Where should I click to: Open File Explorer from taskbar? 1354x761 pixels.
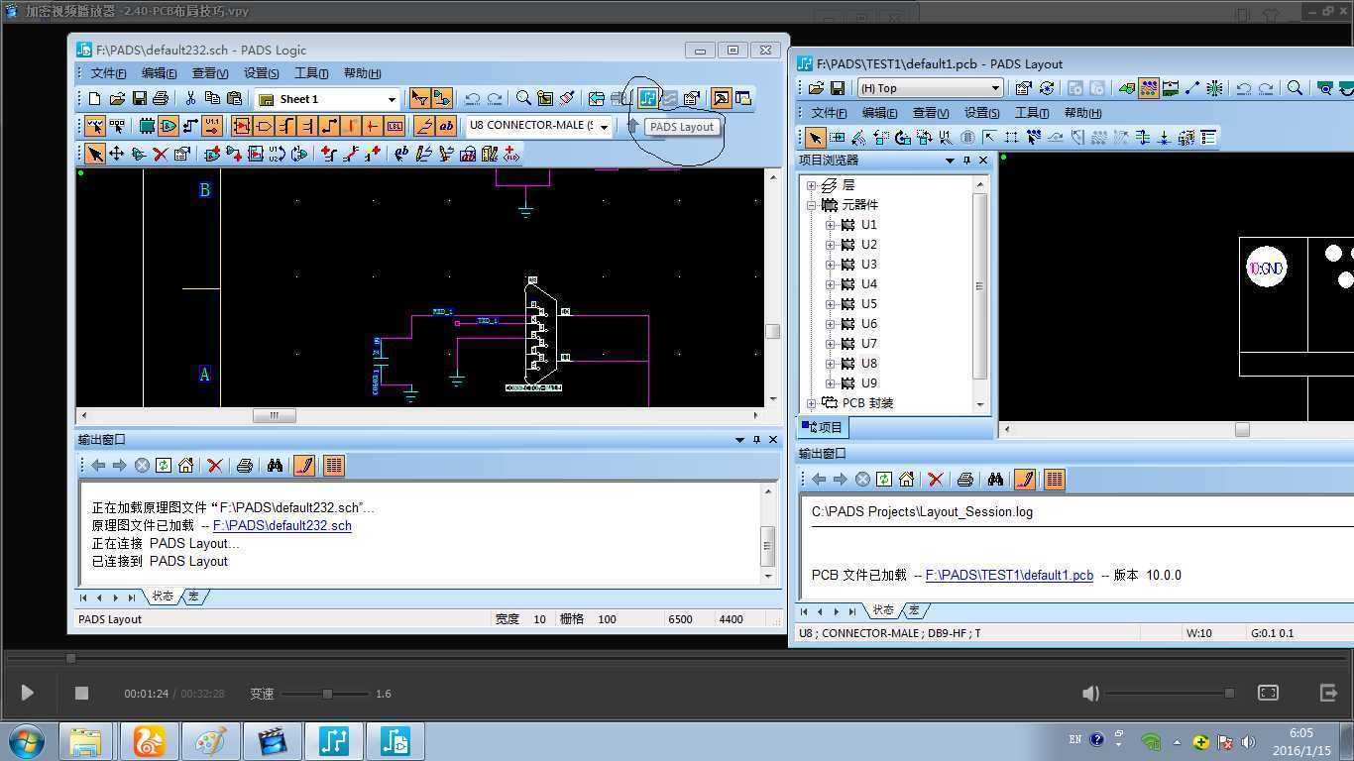click(x=85, y=741)
